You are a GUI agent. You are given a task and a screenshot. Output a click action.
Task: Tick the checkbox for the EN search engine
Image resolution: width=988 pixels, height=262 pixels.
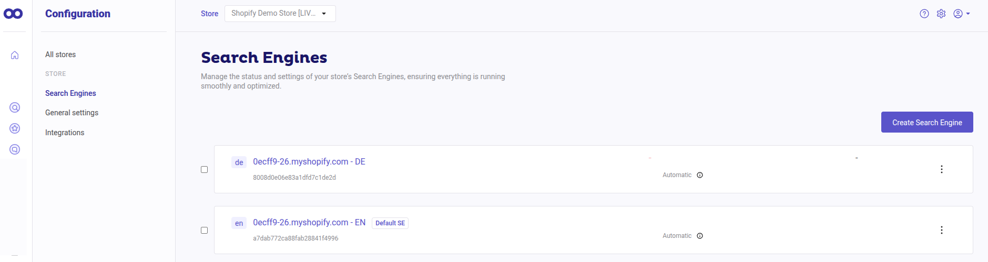(x=205, y=230)
